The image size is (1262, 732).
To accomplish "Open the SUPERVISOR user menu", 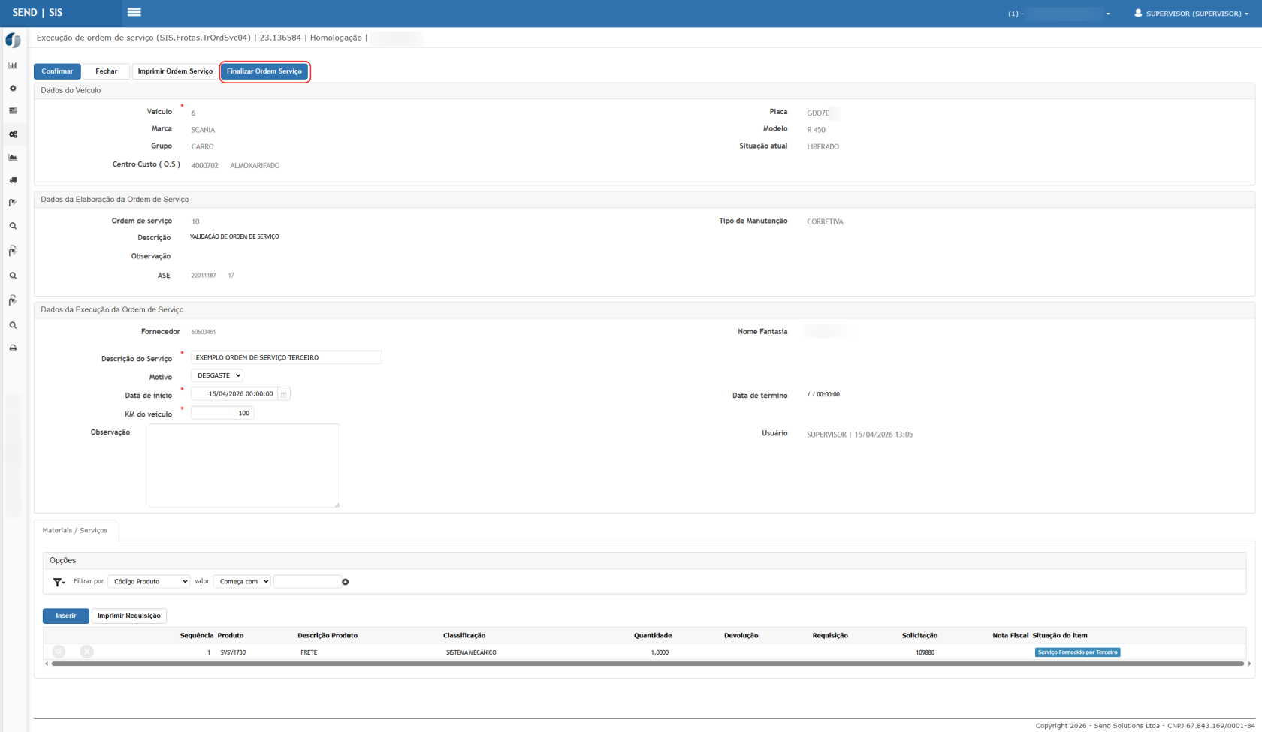I will point(1191,14).
